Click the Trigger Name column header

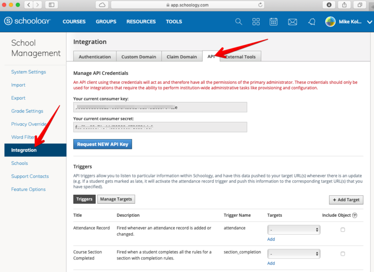pos(237,215)
